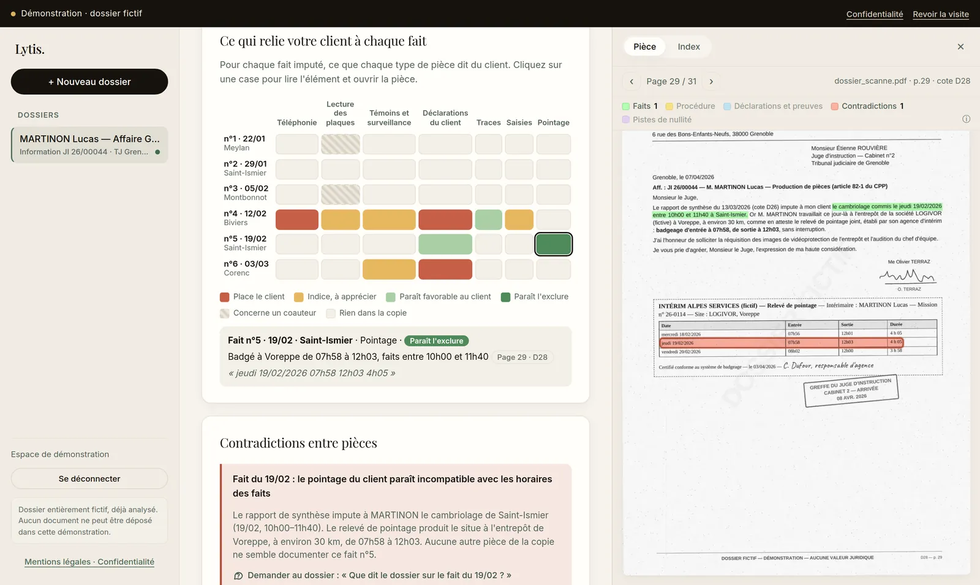
Task: Click the "Paraît l'exclure" green badge in the detail card
Action: (436, 341)
